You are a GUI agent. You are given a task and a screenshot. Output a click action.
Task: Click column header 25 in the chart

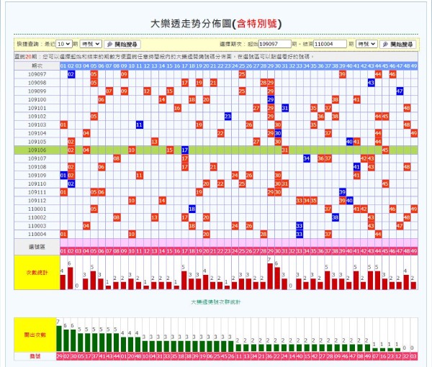coord(242,65)
